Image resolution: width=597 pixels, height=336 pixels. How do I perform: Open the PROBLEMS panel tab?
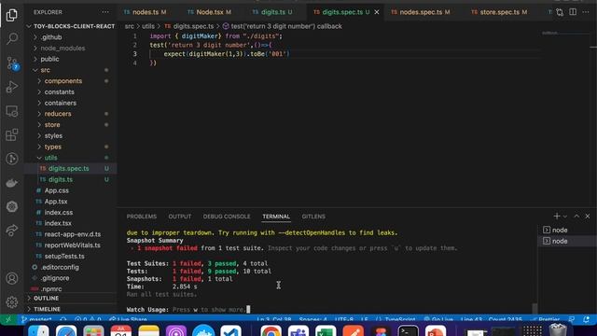coord(142,217)
